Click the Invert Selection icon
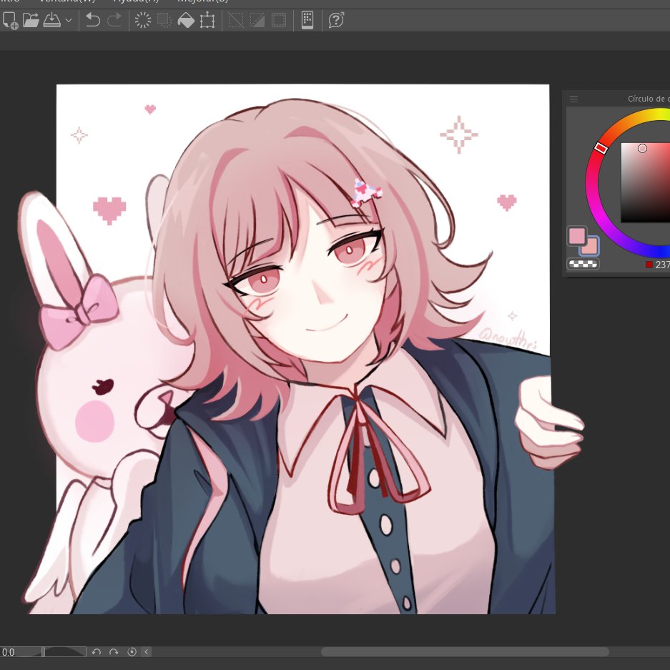Image resolution: width=670 pixels, height=670 pixels. 257,20
